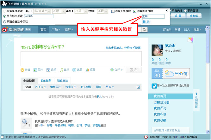Select the 取消关注 radio button
This screenshot has width=211, height=140.
[x=171, y=10]
